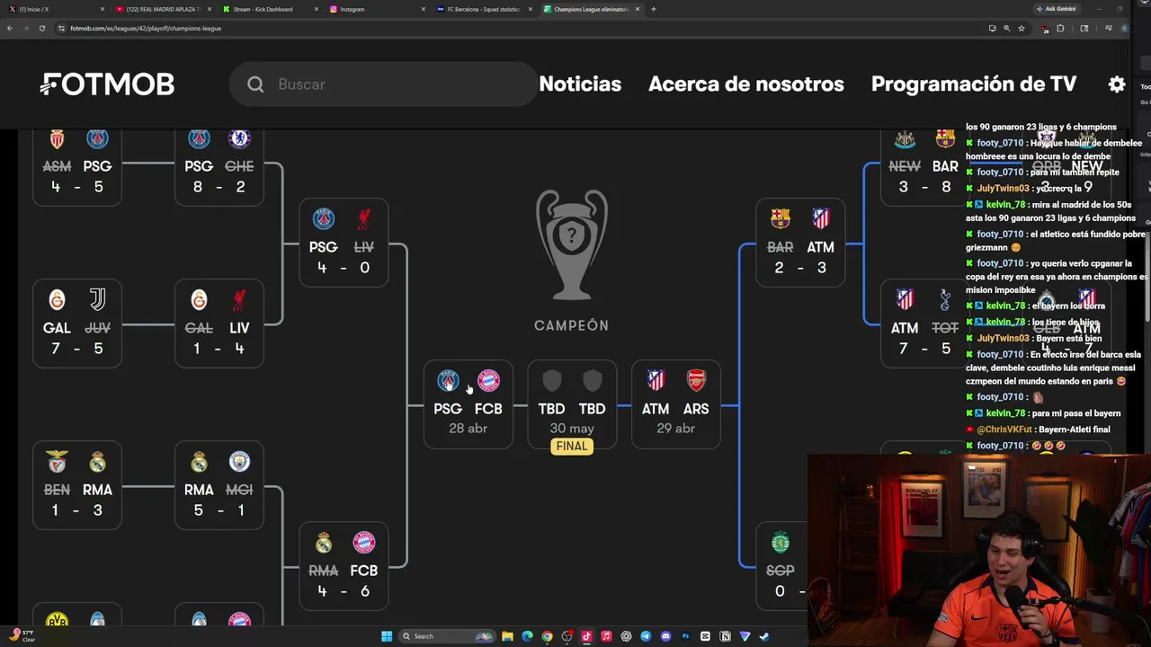This screenshot has height=647, width=1151.
Task: Click the Monaco crest in the ASM–PSG tie
Action: tap(57, 138)
